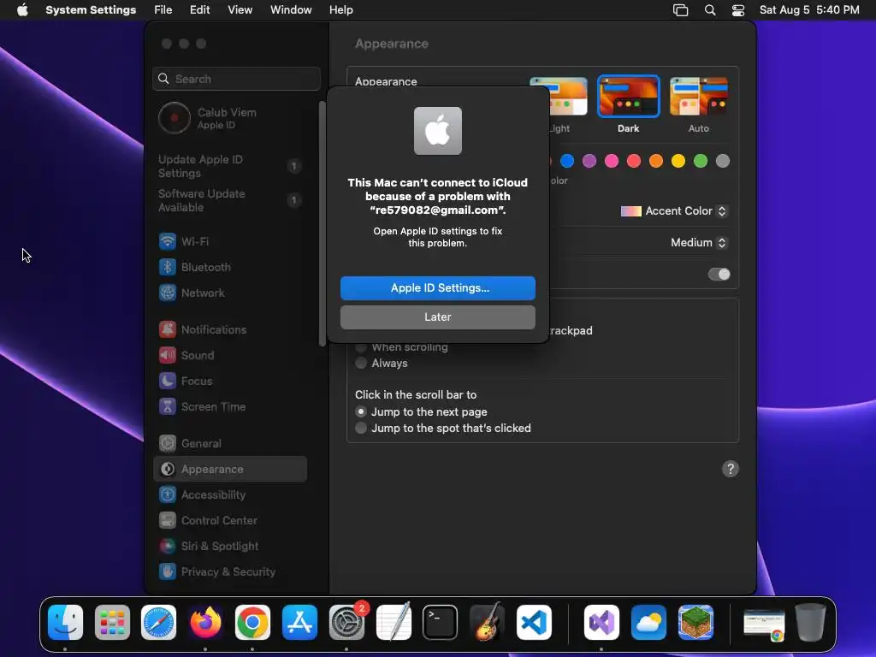Viewport: 876px width, 657px height.
Task: Open TextEdit from the Dock
Action: coord(394,622)
